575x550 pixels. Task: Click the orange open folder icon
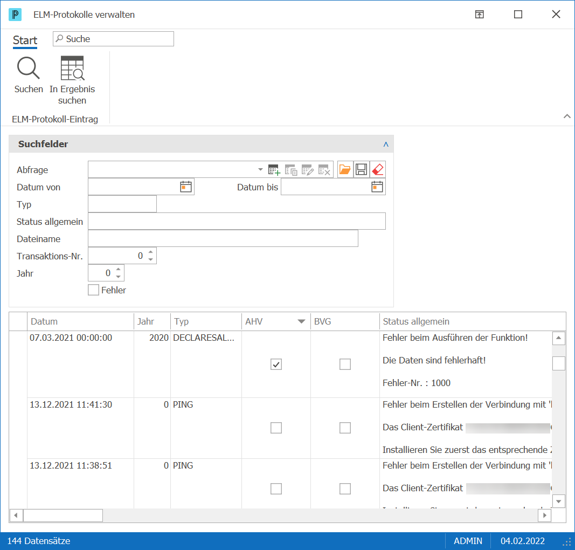pyautogui.click(x=345, y=169)
